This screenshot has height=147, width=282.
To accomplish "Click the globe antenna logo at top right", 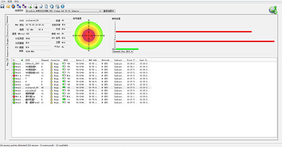I will tap(273, 10).
